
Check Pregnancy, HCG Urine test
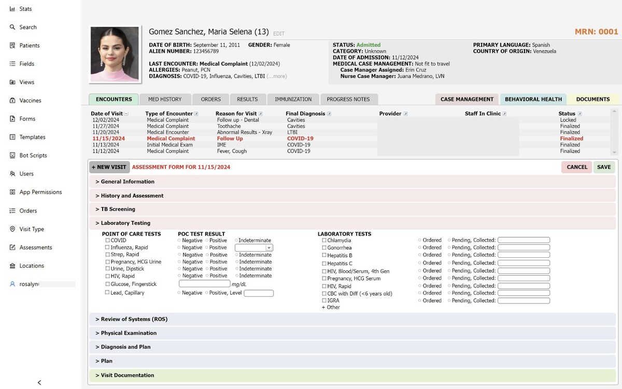click(107, 262)
